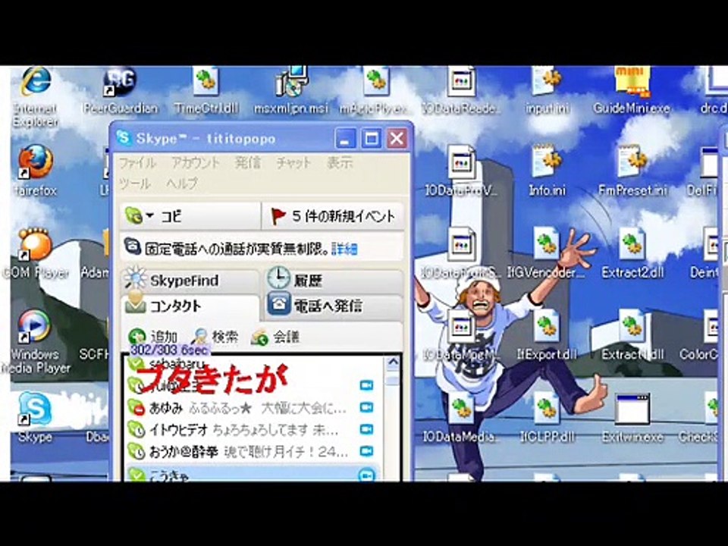
Task: Click Skype conference (会議) icon
Action: click(x=260, y=337)
